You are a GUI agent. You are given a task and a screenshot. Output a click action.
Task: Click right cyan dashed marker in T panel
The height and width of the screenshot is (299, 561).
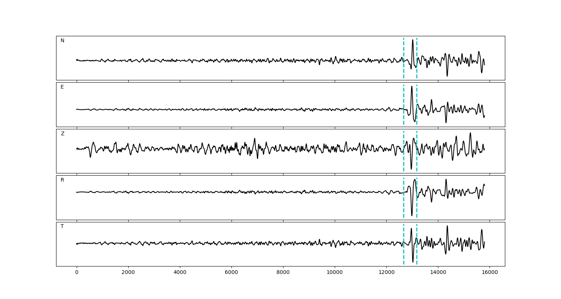click(417, 254)
